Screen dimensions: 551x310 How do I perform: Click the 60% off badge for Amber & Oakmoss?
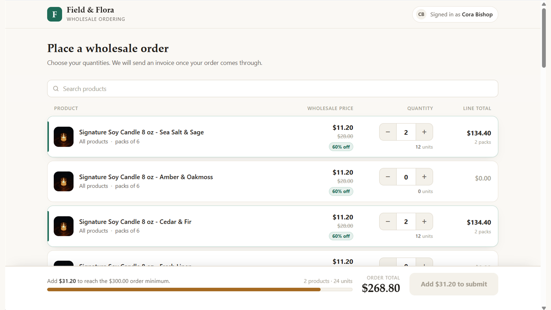click(x=341, y=191)
